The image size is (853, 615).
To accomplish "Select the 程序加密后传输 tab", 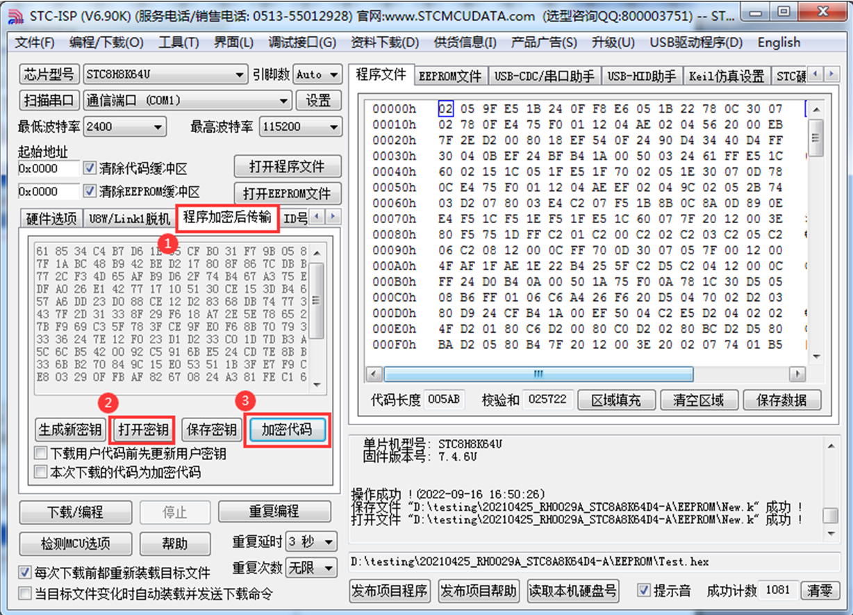I will coord(227,217).
